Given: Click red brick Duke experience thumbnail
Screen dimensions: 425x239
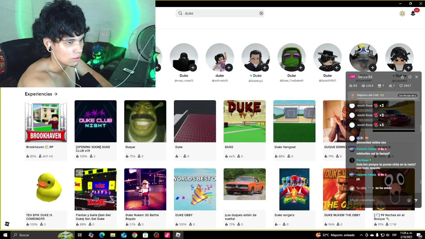Looking at the screenshot, I should pyautogui.click(x=195, y=121).
